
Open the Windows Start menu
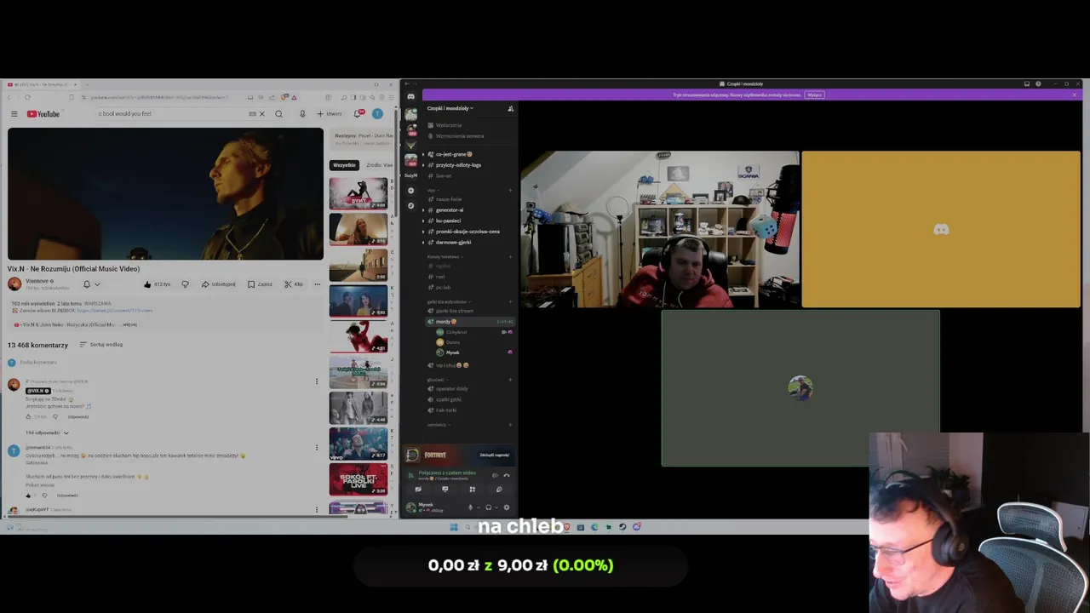[454, 527]
